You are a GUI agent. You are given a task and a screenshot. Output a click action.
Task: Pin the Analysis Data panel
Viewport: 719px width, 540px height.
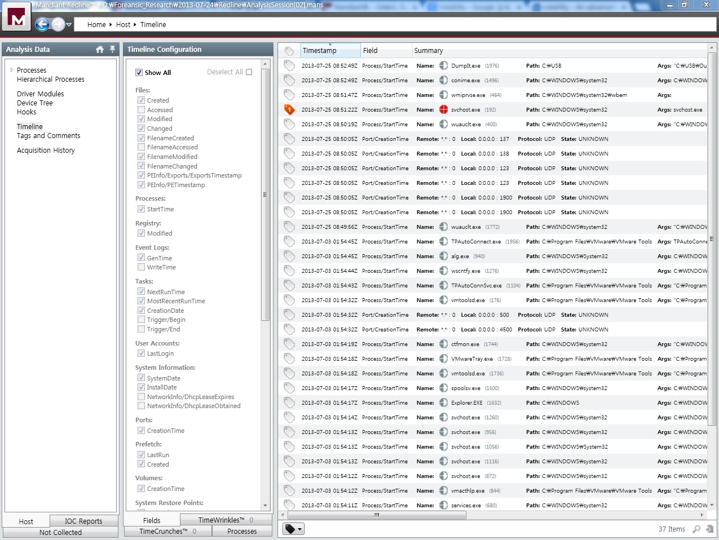point(112,50)
